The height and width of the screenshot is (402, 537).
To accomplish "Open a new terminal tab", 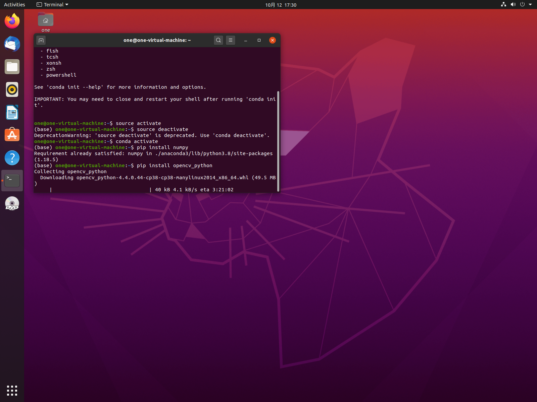I will tap(41, 40).
